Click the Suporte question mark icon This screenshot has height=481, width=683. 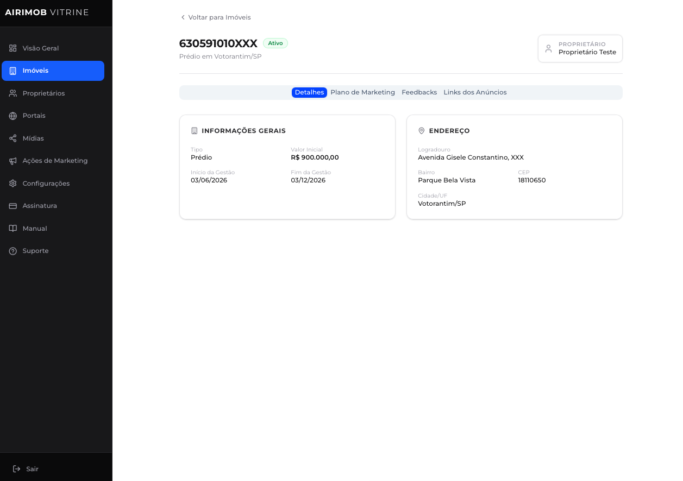coord(13,251)
